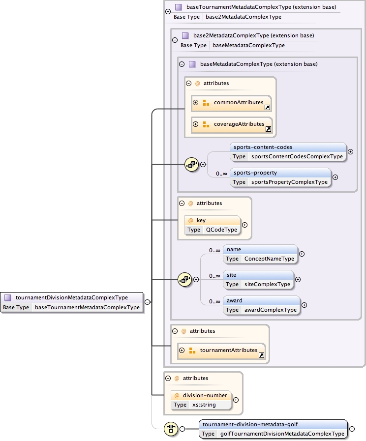This screenshot has height=441, width=366.
Task: Click the sequence compositor icon beside sports-content-codes
Action: [x=191, y=165]
